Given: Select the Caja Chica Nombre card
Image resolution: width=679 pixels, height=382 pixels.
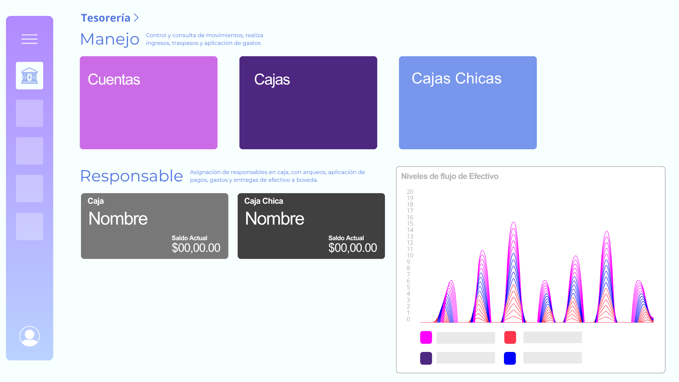Looking at the screenshot, I should [311, 226].
